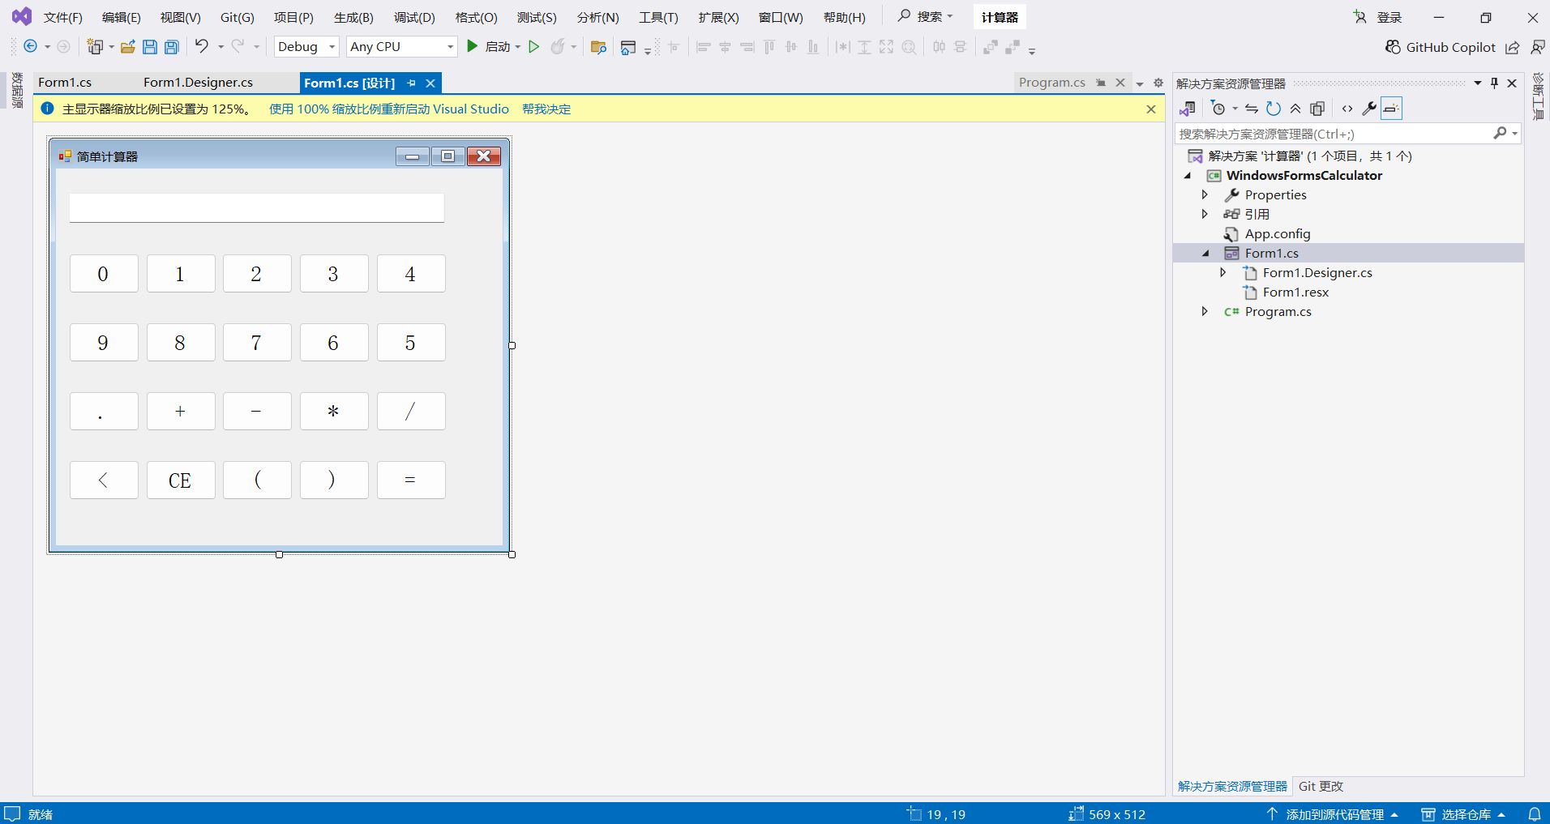Screen dimensions: 1550x824
Task: Open the 文件(F) menu
Action: [62, 17]
